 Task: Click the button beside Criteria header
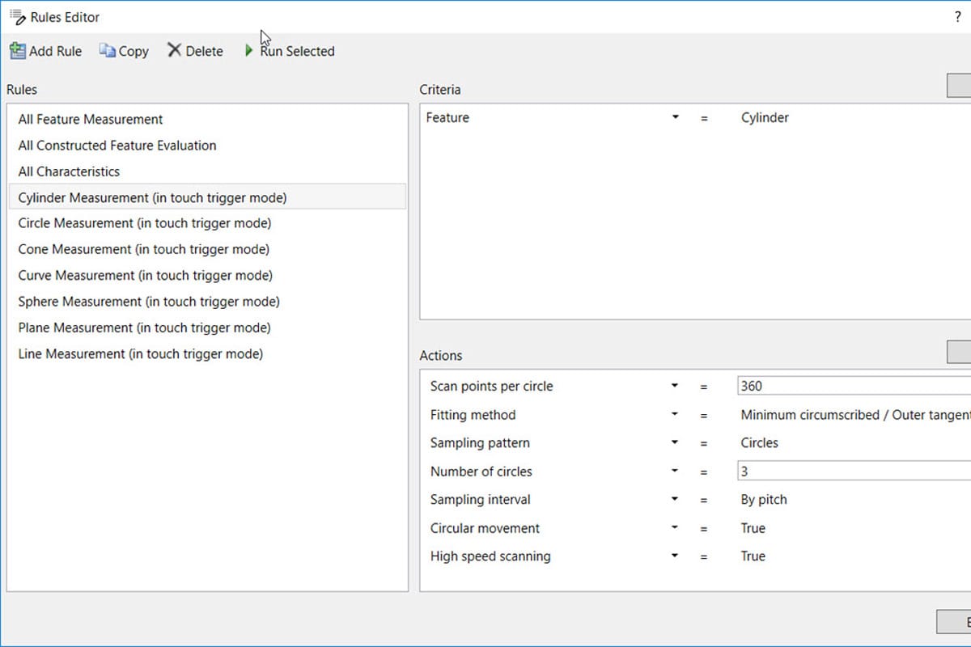959,86
